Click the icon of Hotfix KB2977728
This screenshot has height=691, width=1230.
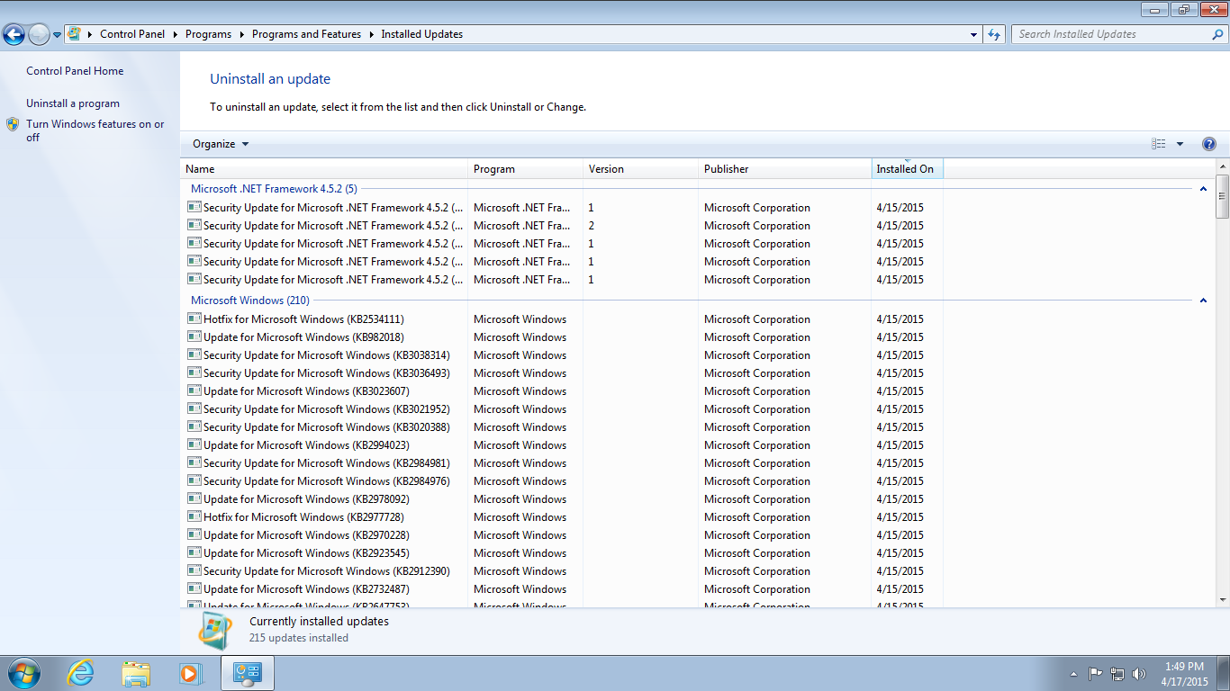tap(194, 516)
